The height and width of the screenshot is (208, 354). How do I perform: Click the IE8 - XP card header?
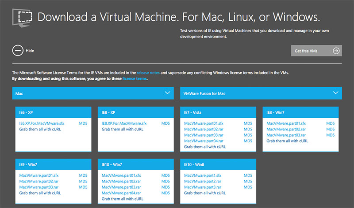coord(136,112)
